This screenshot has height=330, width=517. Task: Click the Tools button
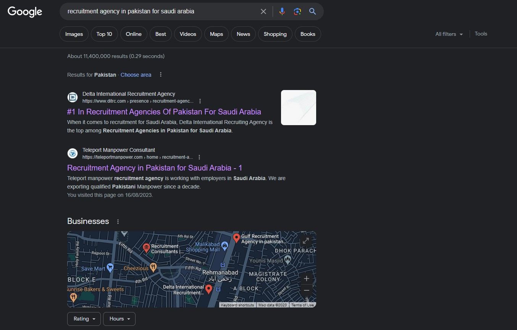click(x=481, y=34)
